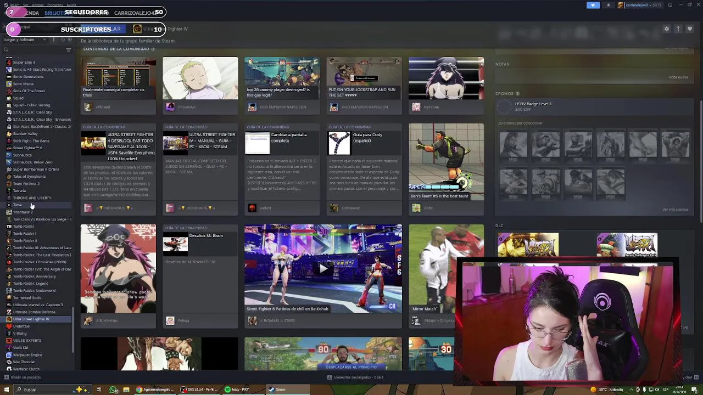The width and height of the screenshot is (703, 395).
Task: Open the Ver mis cromos link
Action: pos(675,210)
